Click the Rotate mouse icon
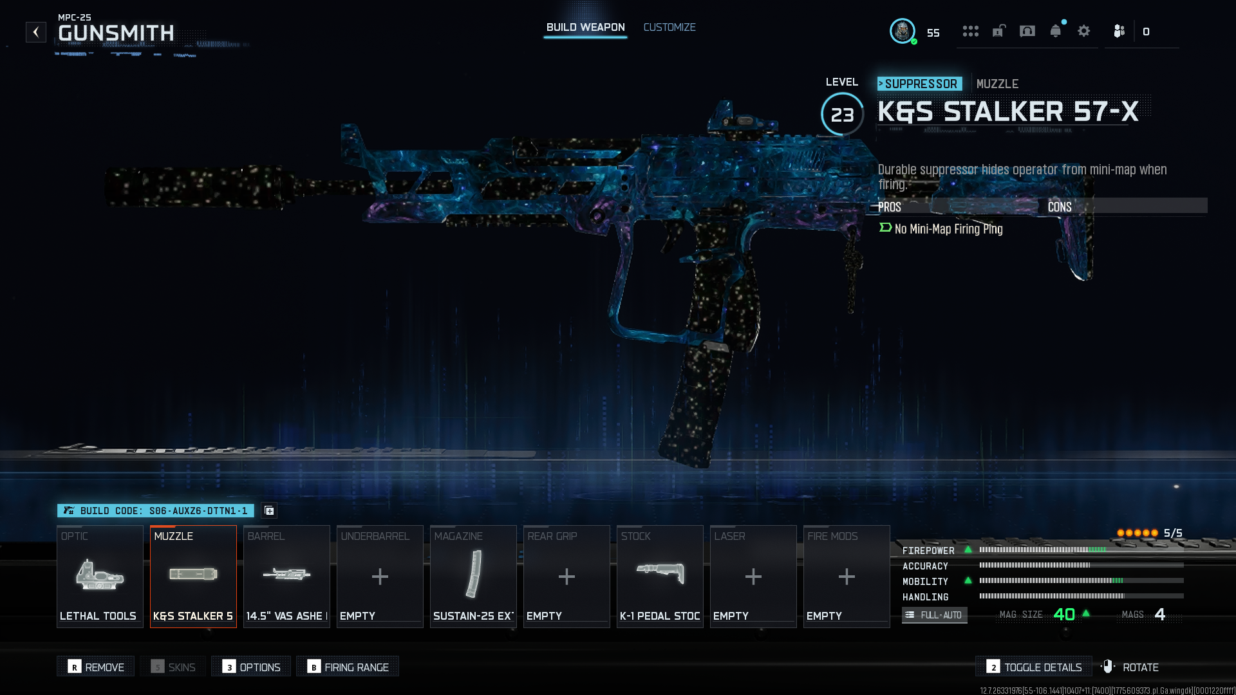 pos(1108,667)
